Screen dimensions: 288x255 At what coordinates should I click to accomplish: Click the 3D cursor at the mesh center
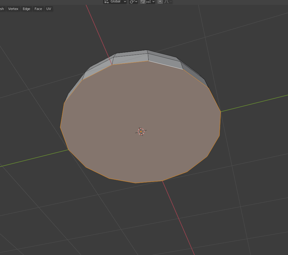tap(141, 131)
